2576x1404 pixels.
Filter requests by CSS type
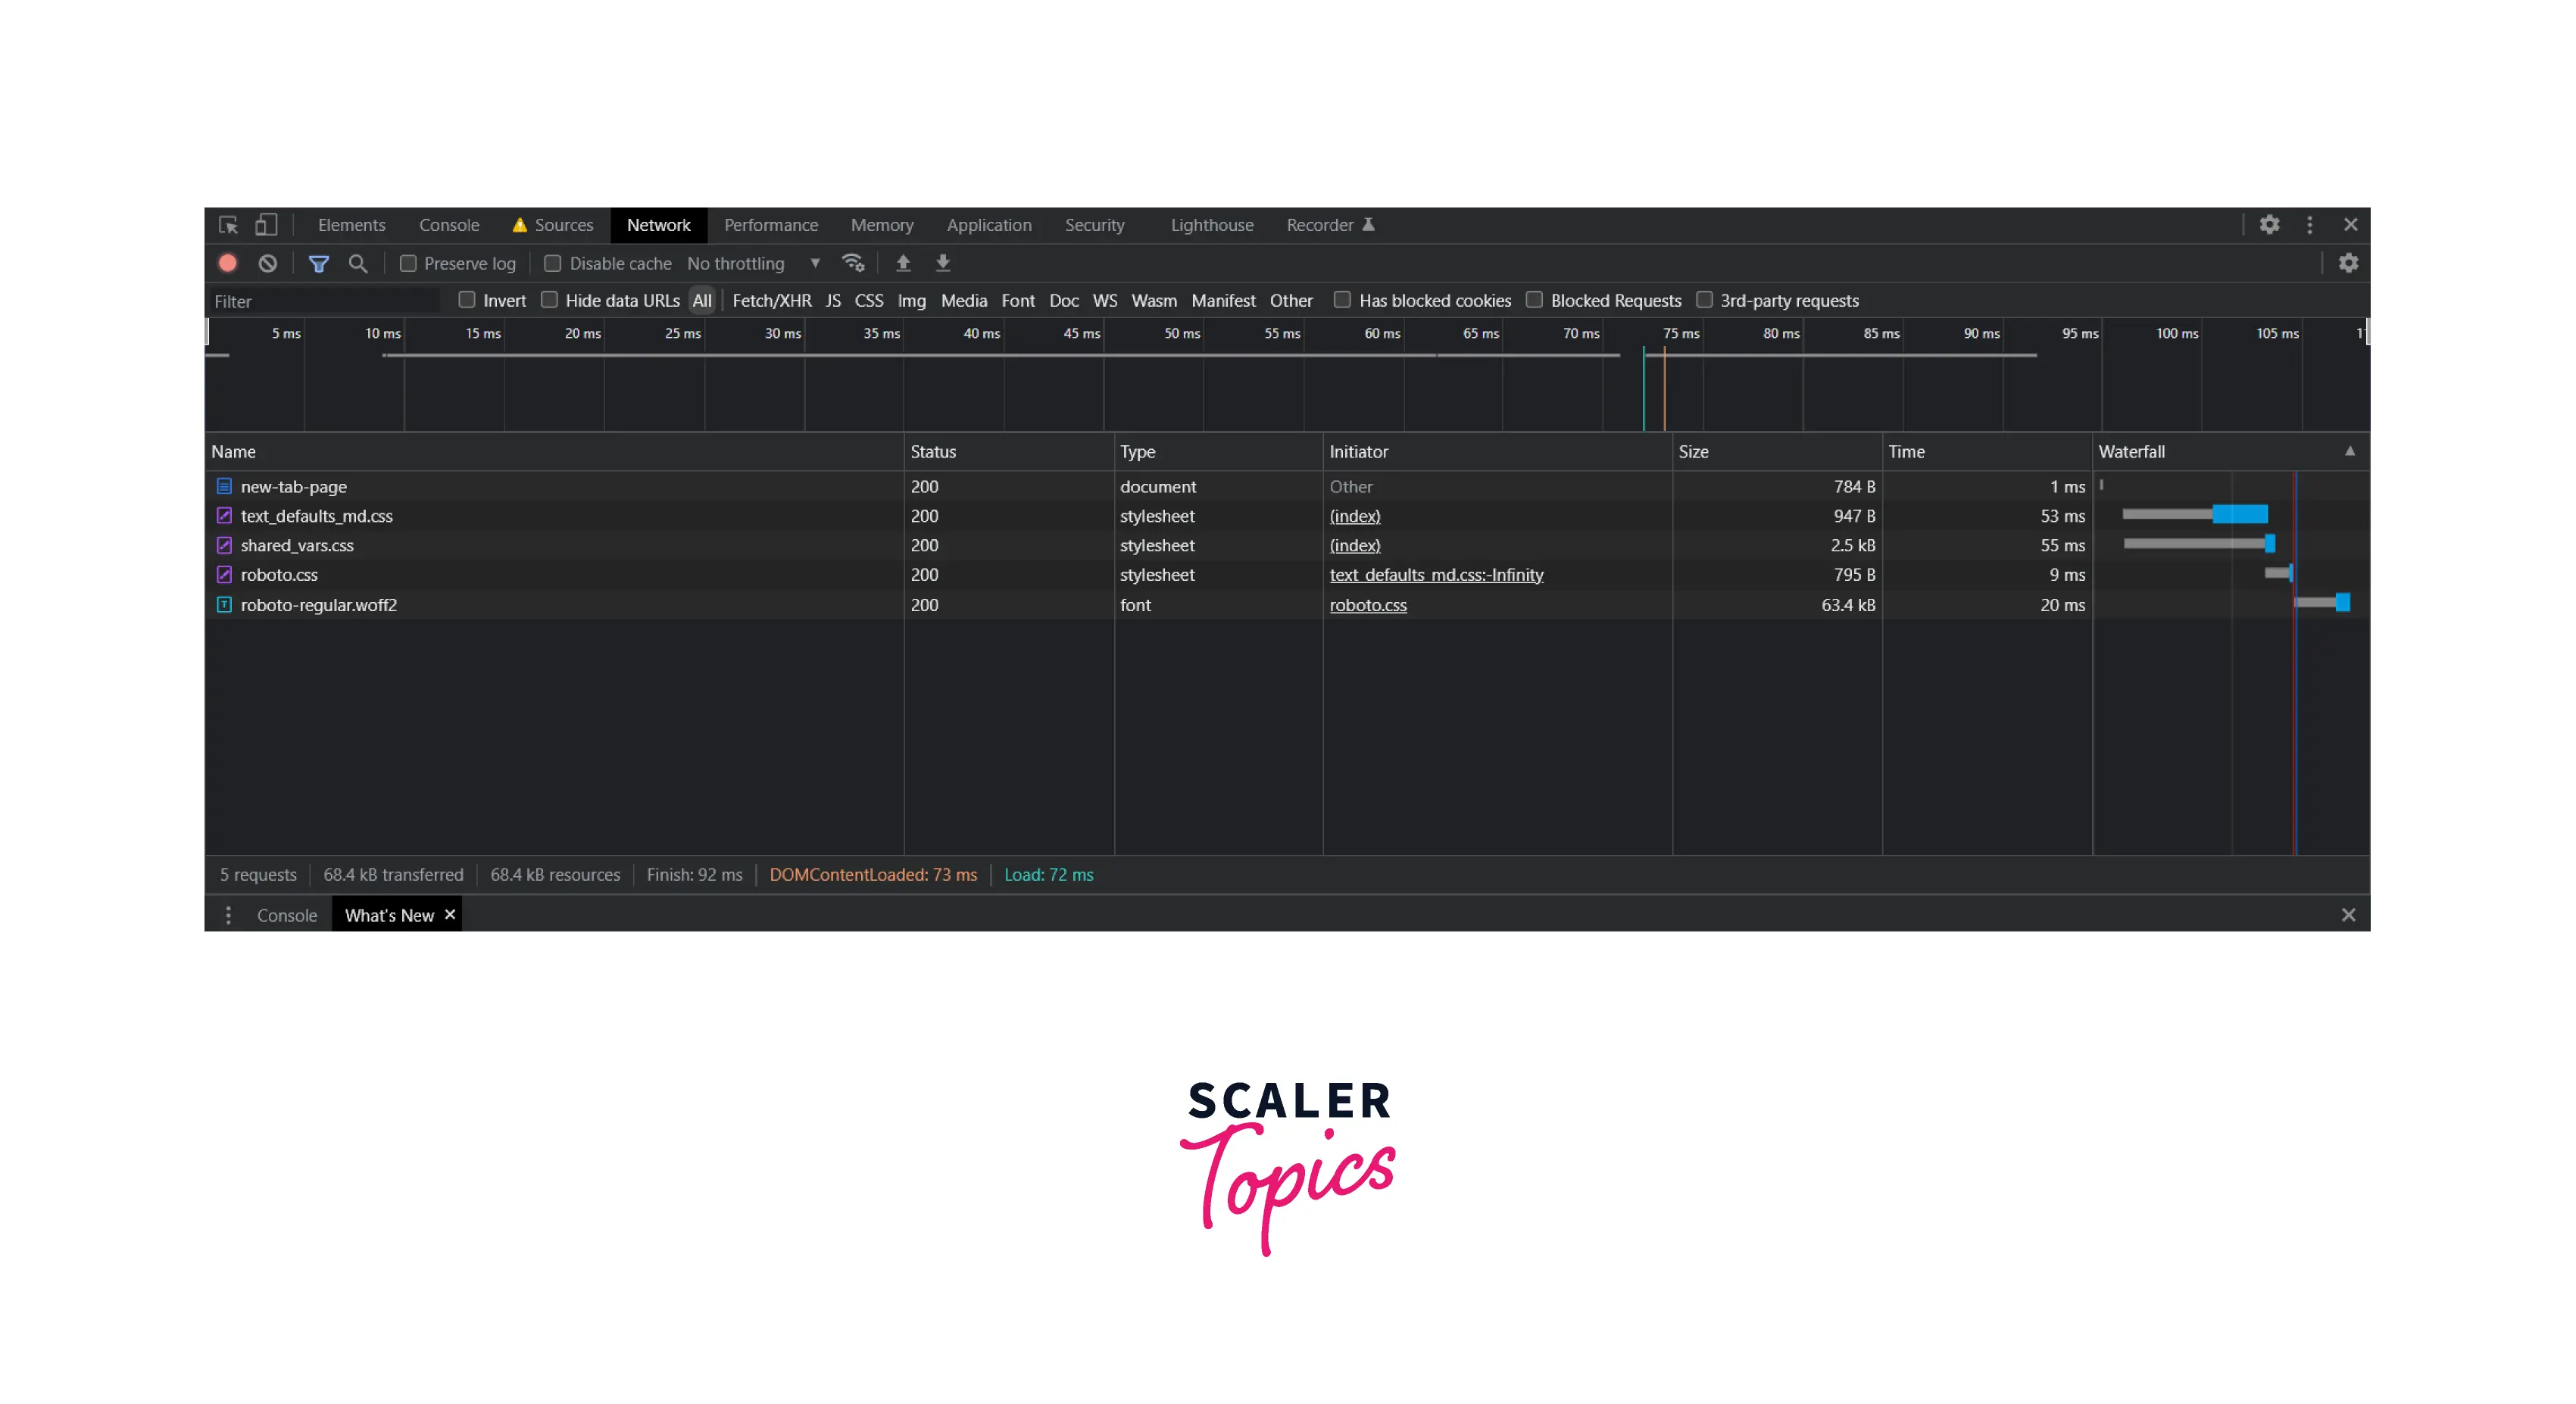[x=868, y=300]
